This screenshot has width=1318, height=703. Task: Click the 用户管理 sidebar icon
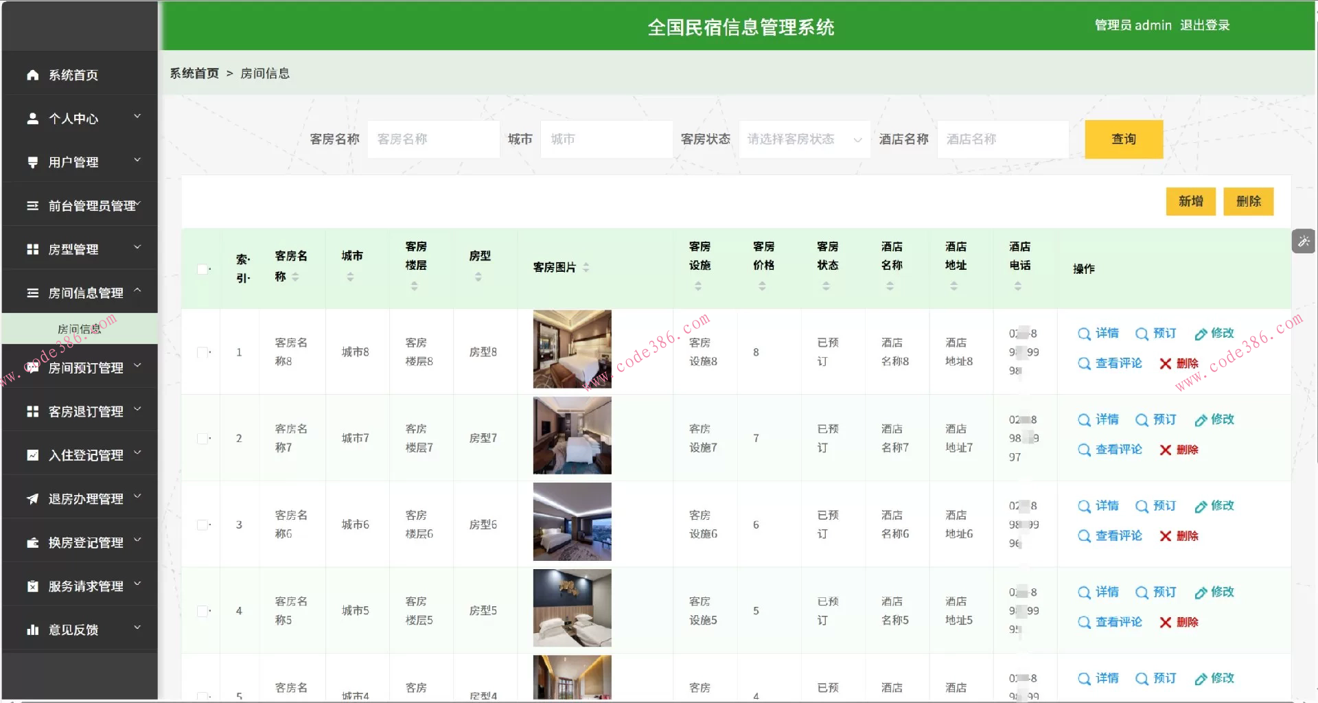32,162
